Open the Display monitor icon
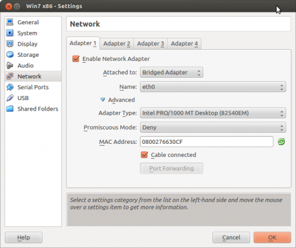The height and width of the screenshot is (248, 296). point(9,44)
